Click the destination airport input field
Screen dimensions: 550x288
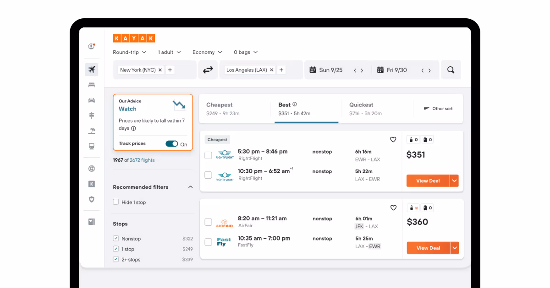pos(261,70)
